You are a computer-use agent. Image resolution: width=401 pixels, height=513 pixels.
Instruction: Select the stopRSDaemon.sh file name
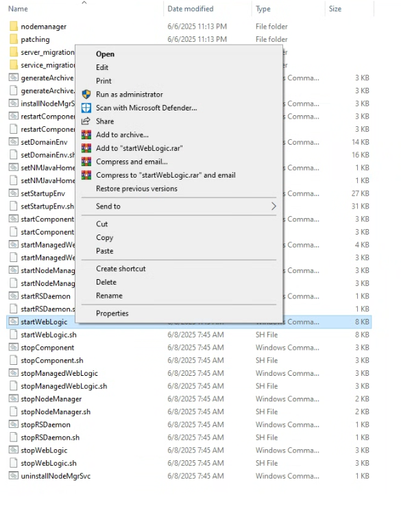tap(50, 438)
